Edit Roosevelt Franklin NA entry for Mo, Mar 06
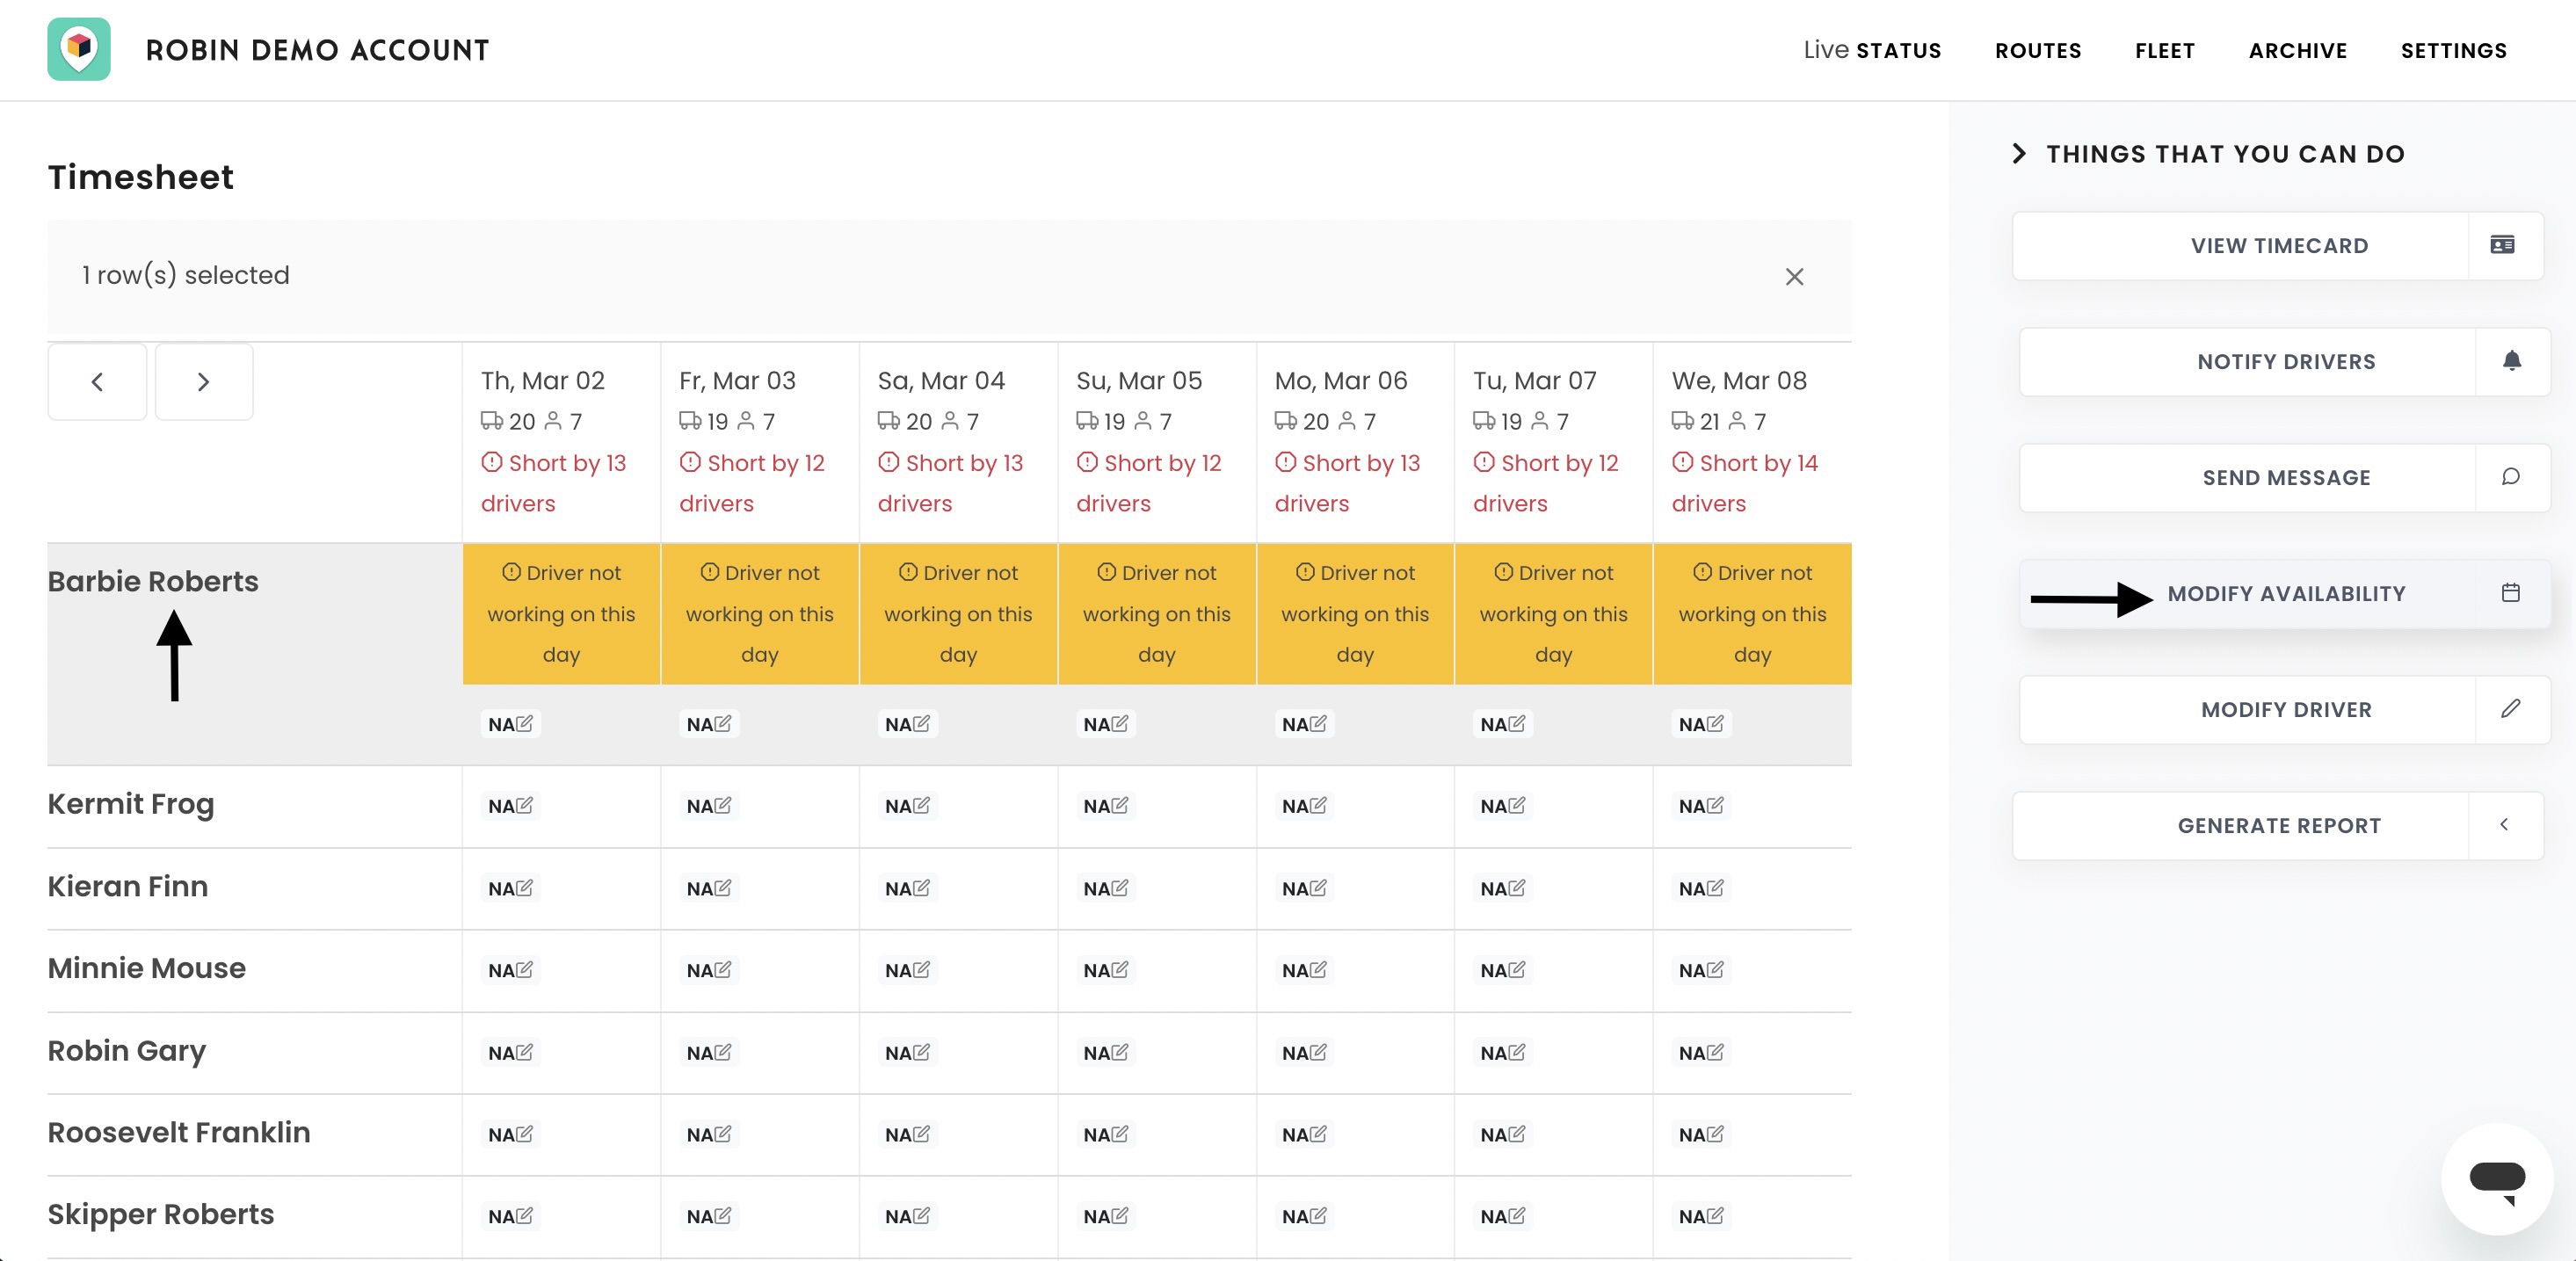The height and width of the screenshot is (1261, 2576). coord(1304,1135)
